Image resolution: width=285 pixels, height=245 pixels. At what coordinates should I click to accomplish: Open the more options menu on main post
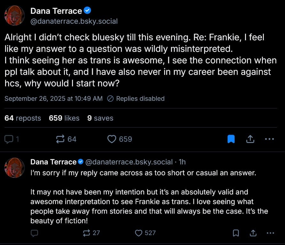pos(270,139)
